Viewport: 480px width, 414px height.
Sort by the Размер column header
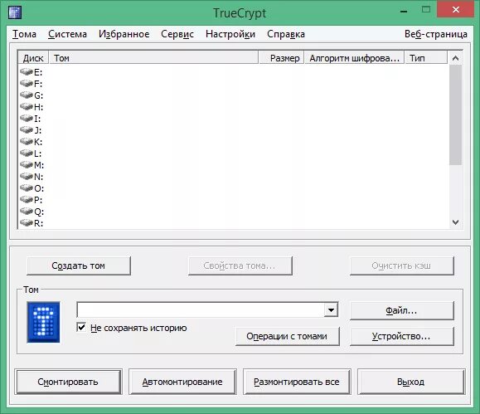click(x=282, y=58)
